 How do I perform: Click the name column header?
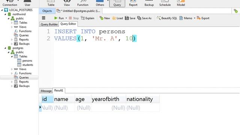click(64, 99)
